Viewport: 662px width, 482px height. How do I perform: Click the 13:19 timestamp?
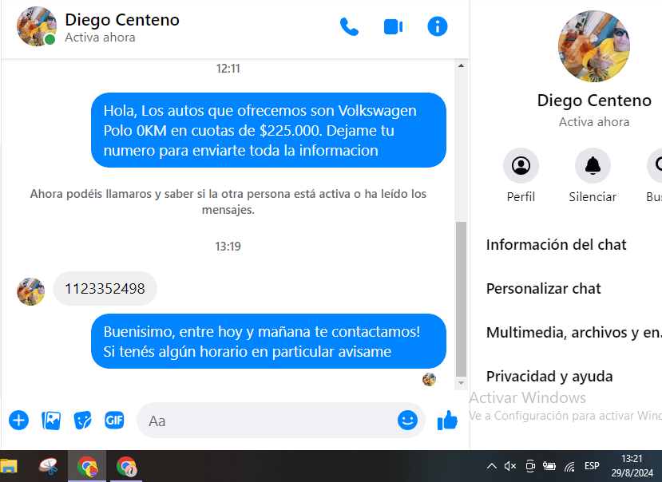[228, 246]
